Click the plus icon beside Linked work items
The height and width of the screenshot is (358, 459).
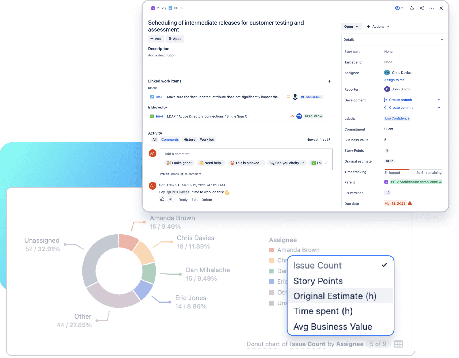(329, 81)
